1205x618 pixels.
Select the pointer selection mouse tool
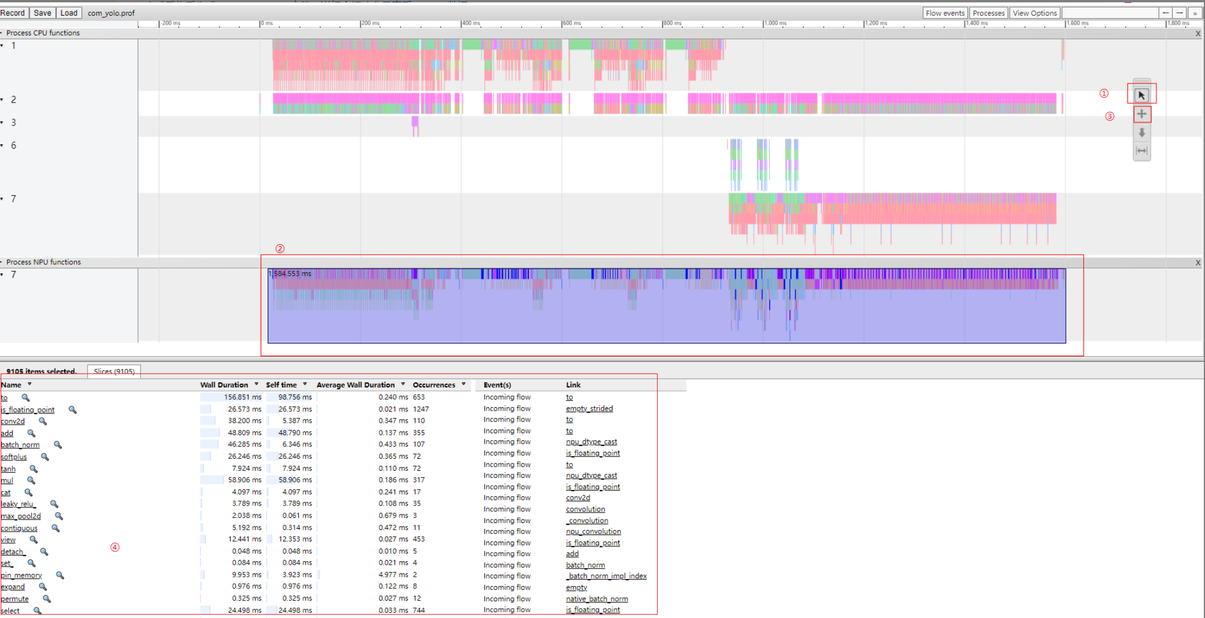pos(1141,95)
